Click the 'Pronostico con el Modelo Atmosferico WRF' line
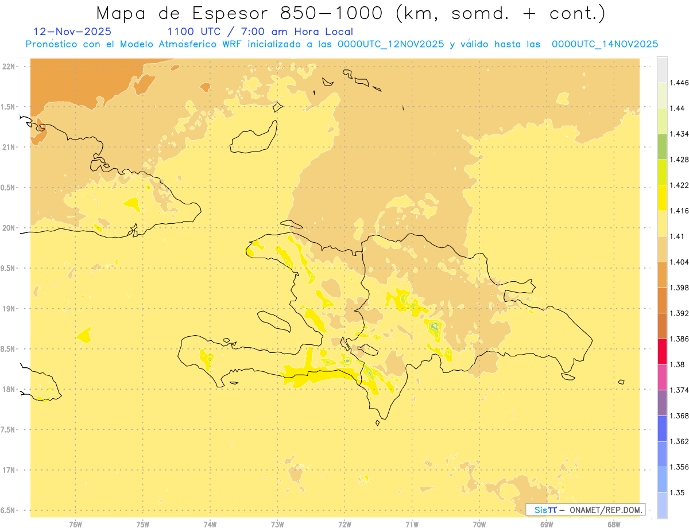The image size is (689, 532). click(342, 44)
